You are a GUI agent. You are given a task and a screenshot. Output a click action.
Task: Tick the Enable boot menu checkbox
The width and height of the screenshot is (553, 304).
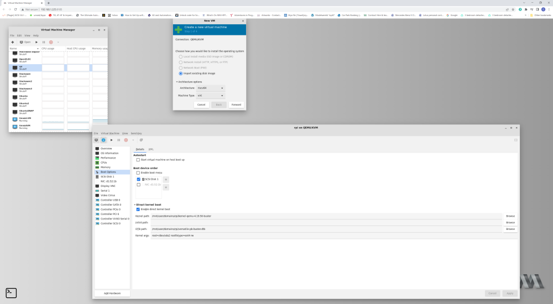click(x=138, y=173)
